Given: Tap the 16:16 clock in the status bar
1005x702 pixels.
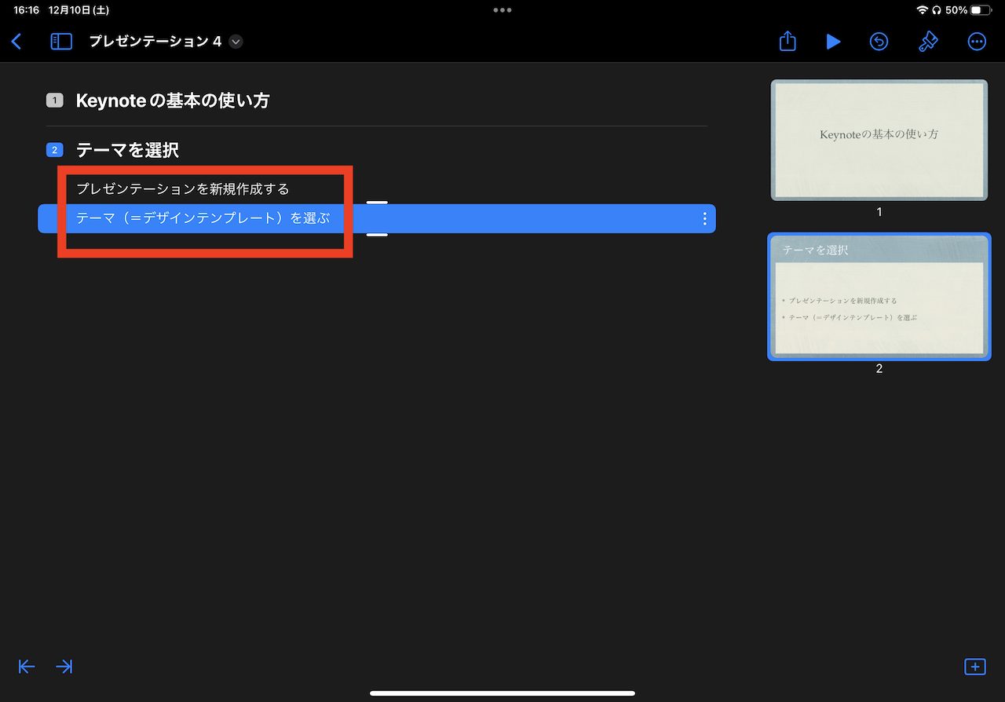Looking at the screenshot, I should coord(26,10).
